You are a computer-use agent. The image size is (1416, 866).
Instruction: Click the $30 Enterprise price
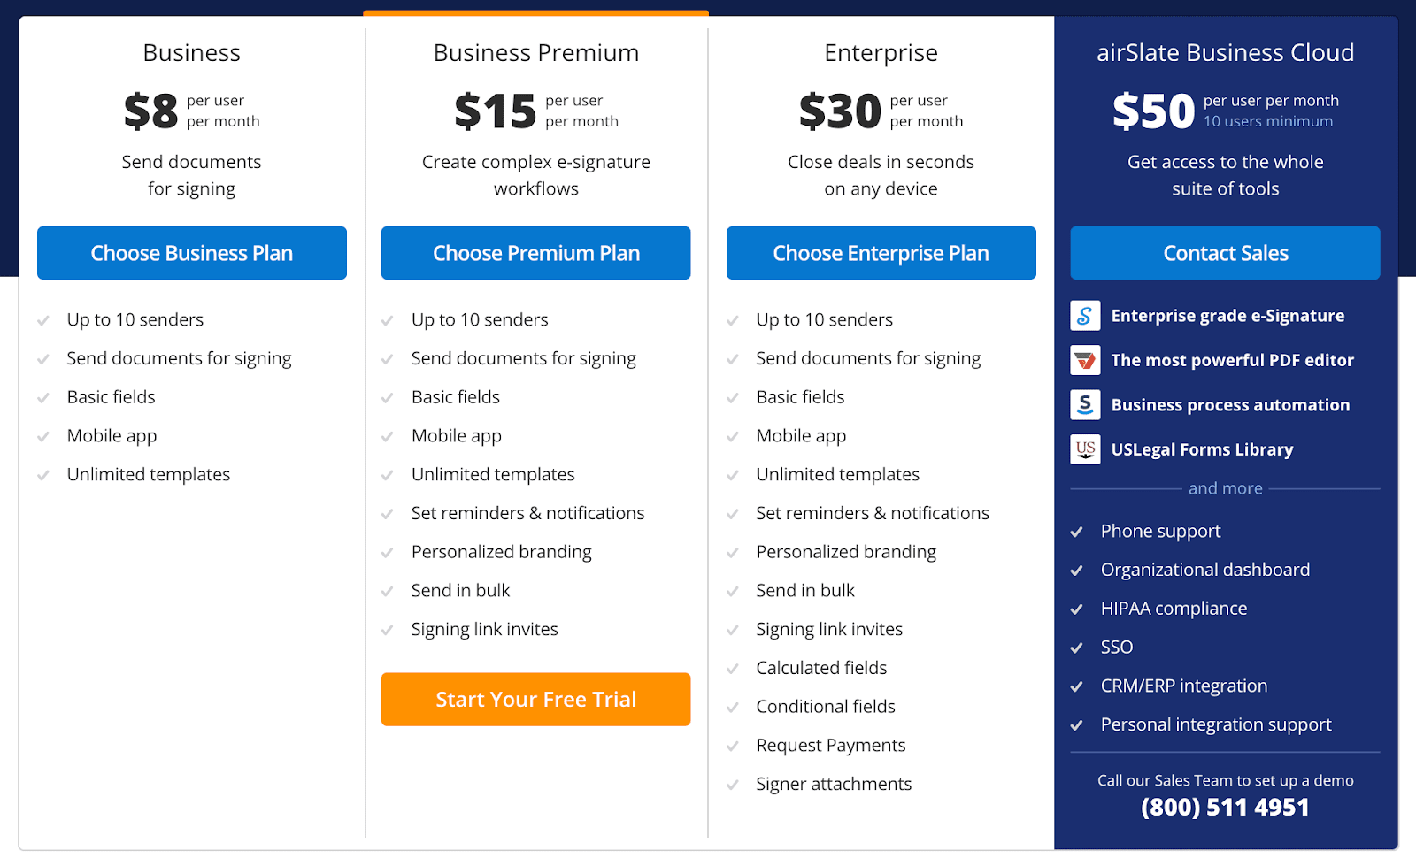(x=840, y=111)
